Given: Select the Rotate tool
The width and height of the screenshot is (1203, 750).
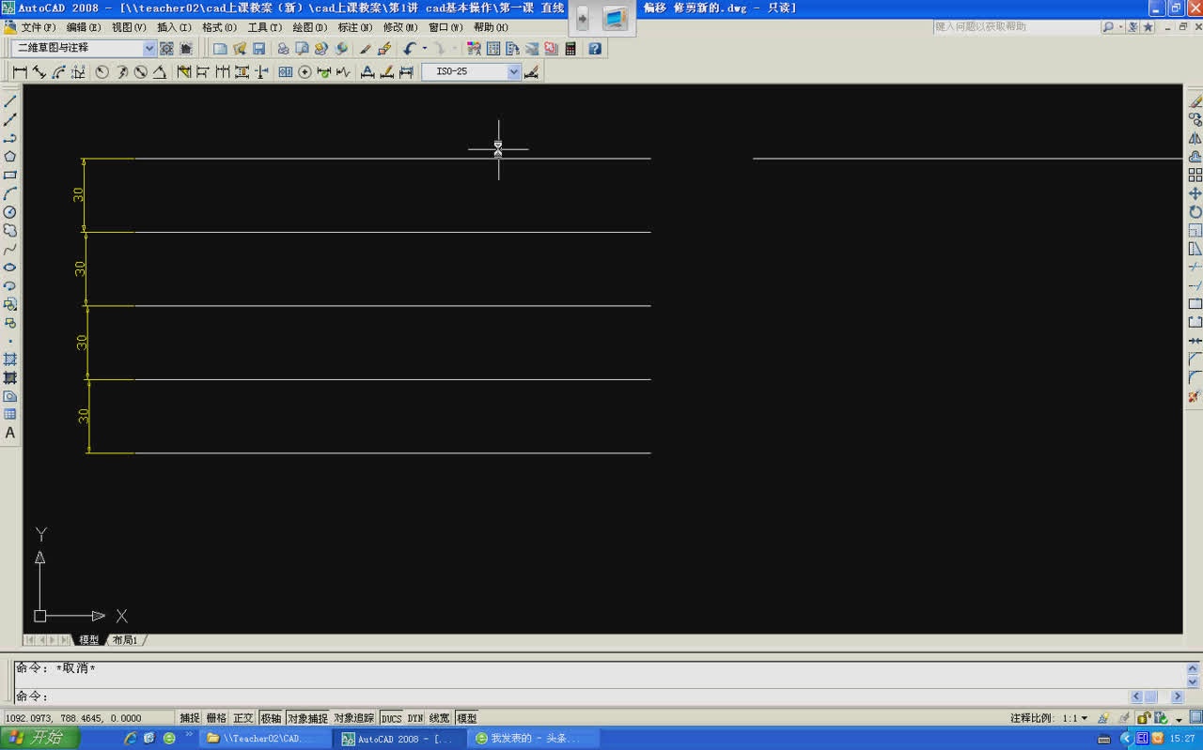Looking at the screenshot, I should click(x=1195, y=212).
